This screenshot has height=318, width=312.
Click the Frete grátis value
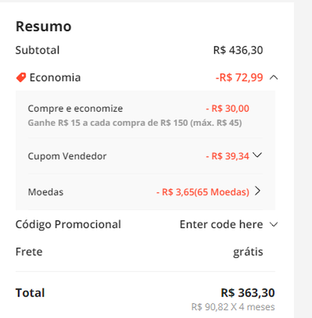point(248,252)
